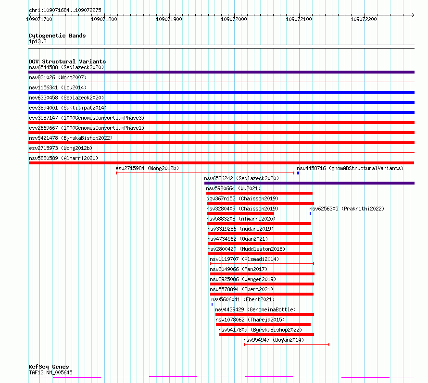Select the blue nsv1156341 variant bar

tap(221, 92)
